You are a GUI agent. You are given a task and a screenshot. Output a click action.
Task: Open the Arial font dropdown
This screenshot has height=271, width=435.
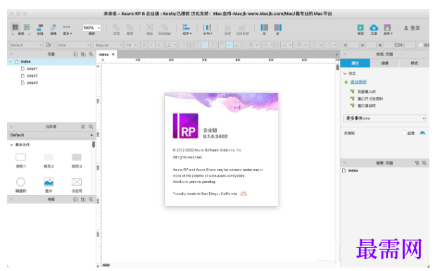[x=73, y=45]
